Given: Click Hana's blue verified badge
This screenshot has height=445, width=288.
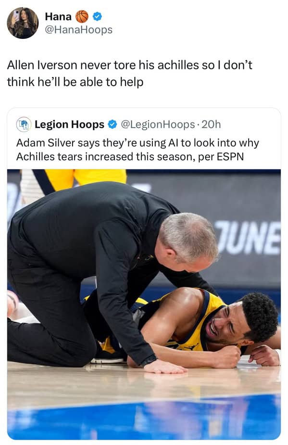Looking at the screenshot, I should 98,16.
